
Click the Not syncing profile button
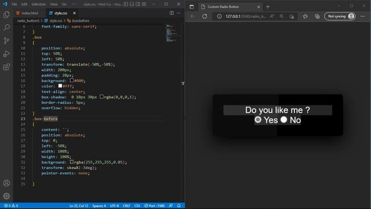pos(340,16)
